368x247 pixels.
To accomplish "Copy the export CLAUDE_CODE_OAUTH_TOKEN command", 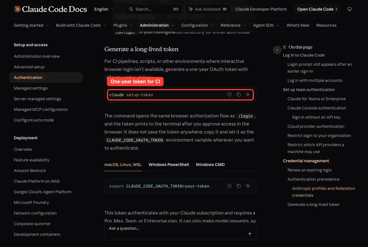I will point(239,186).
